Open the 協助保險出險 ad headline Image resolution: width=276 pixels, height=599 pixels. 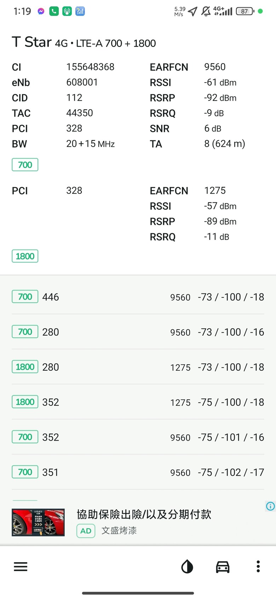[144, 514]
